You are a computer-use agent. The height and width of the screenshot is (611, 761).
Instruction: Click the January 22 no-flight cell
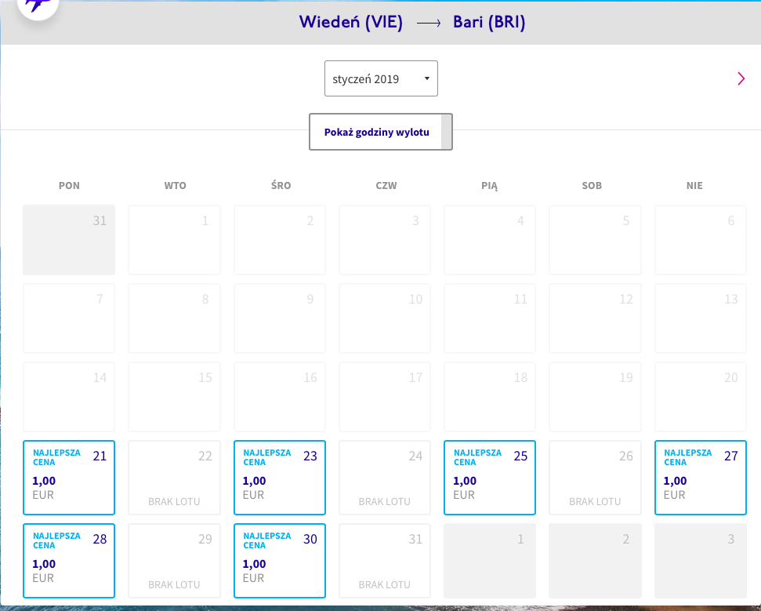click(x=174, y=478)
